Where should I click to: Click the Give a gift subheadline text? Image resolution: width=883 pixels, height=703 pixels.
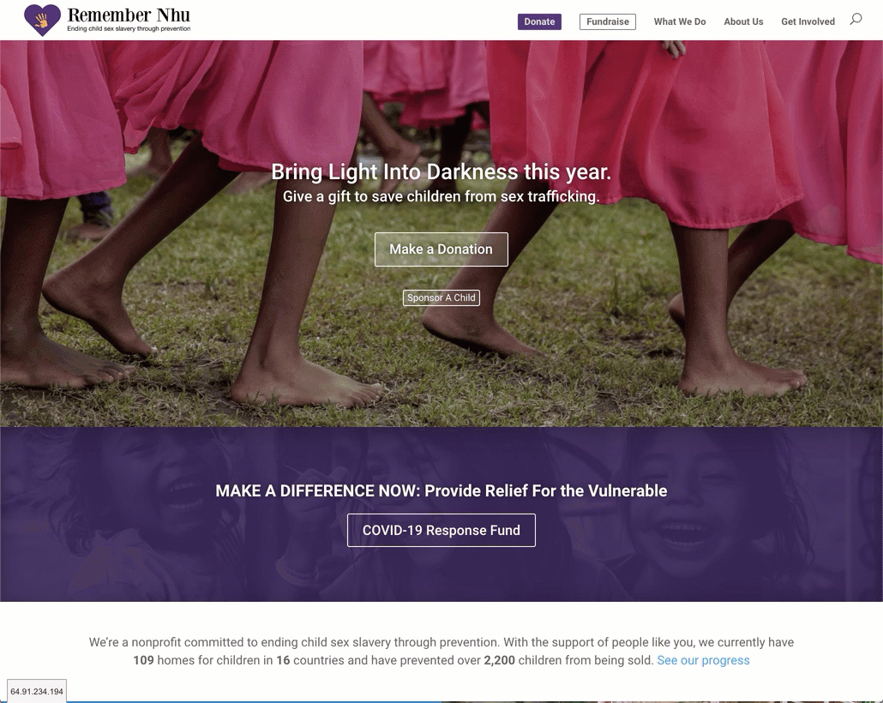click(441, 196)
